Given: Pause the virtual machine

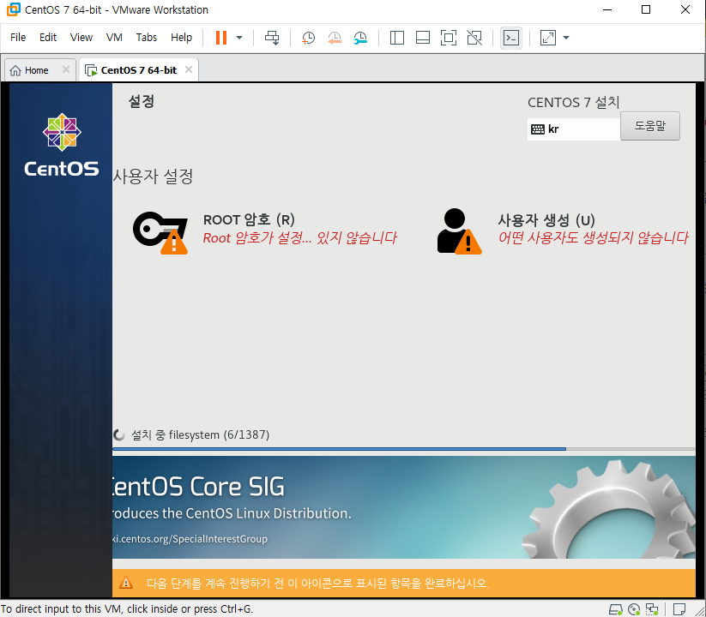Looking at the screenshot, I should click(221, 38).
